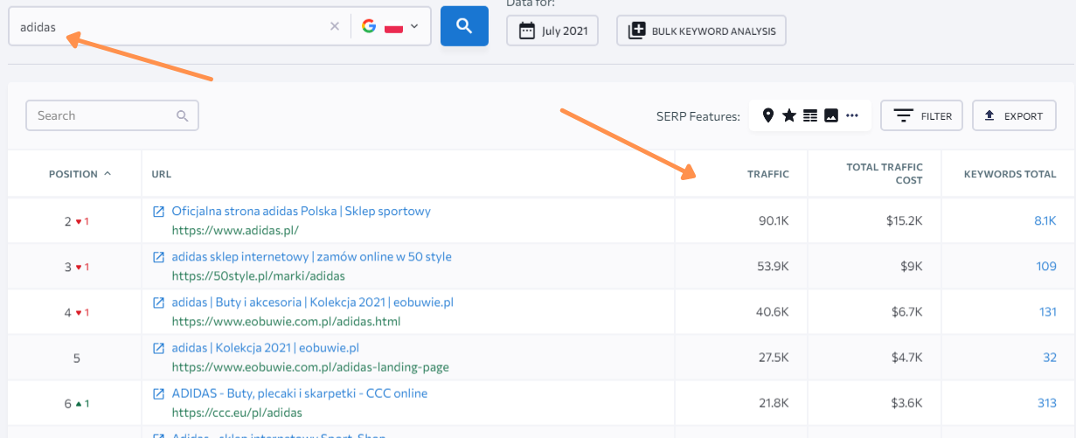
Task: Open the July 2021 date picker
Action: click(x=553, y=31)
